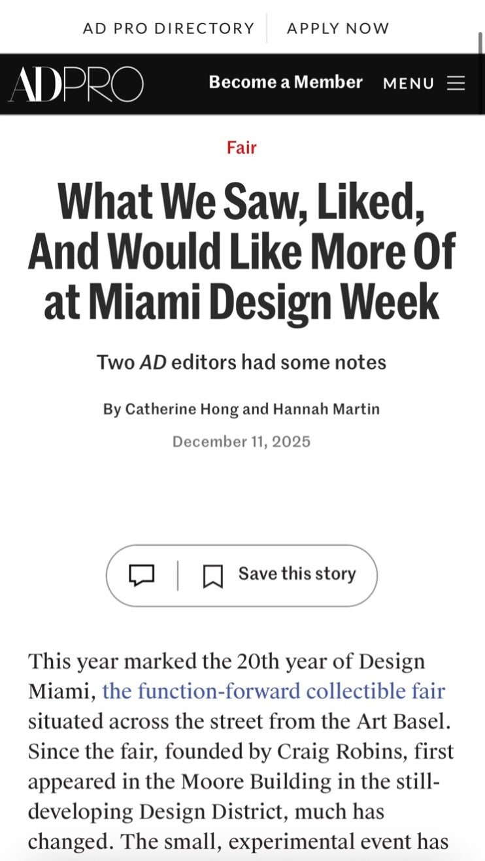Click the article headline text
The height and width of the screenshot is (861, 485).
click(x=242, y=252)
